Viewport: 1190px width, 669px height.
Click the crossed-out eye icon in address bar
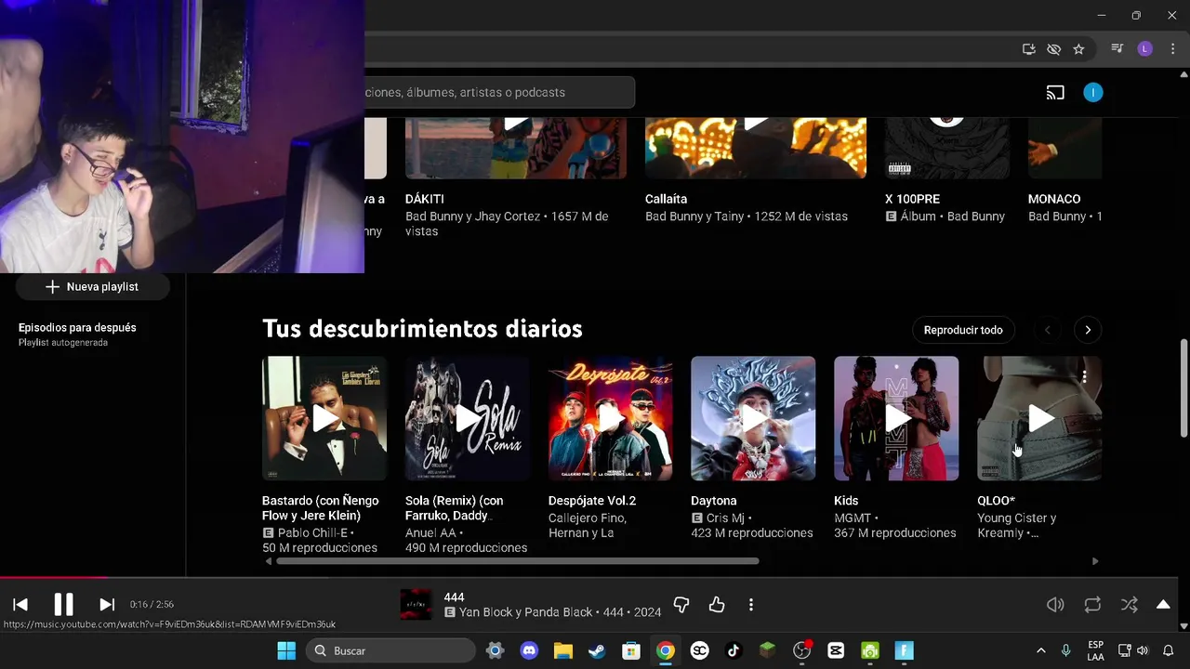(x=1053, y=49)
